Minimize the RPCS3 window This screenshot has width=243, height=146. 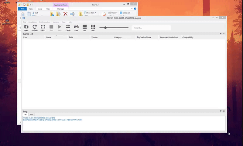(x=213, y=18)
